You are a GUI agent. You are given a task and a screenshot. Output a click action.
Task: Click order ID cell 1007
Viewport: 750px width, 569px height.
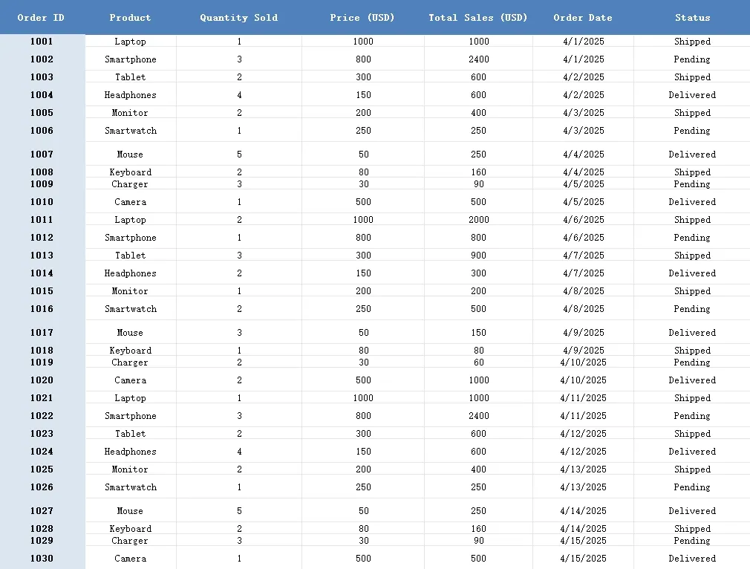[x=42, y=155]
